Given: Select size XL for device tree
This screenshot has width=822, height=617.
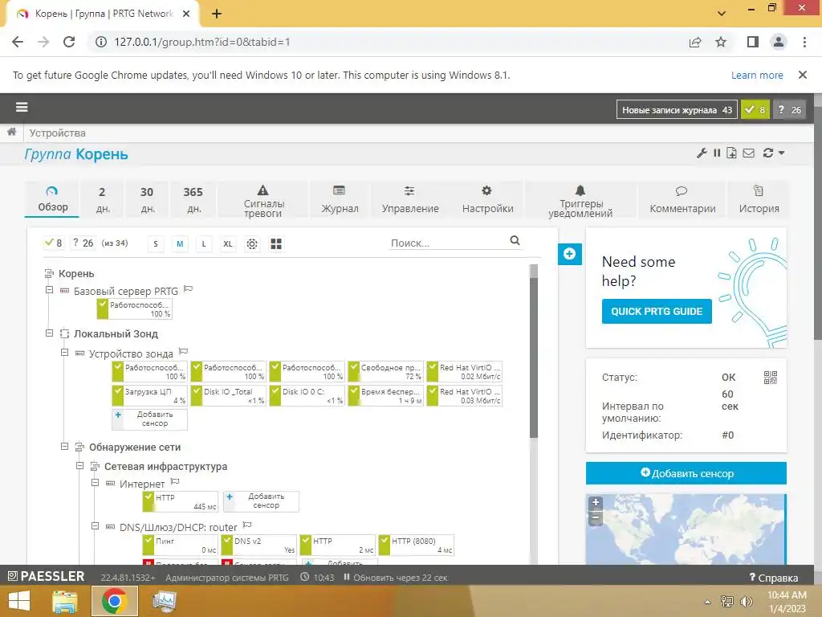Looking at the screenshot, I should [x=228, y=244].
